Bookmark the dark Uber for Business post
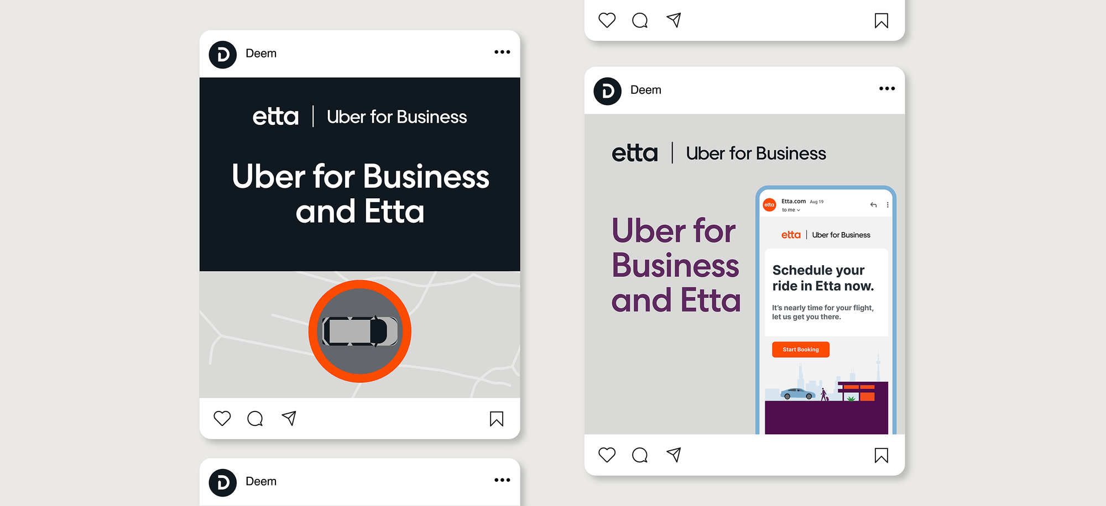Image resolution: width=1106 pixels, height=506 pixels. coord(497,419)
